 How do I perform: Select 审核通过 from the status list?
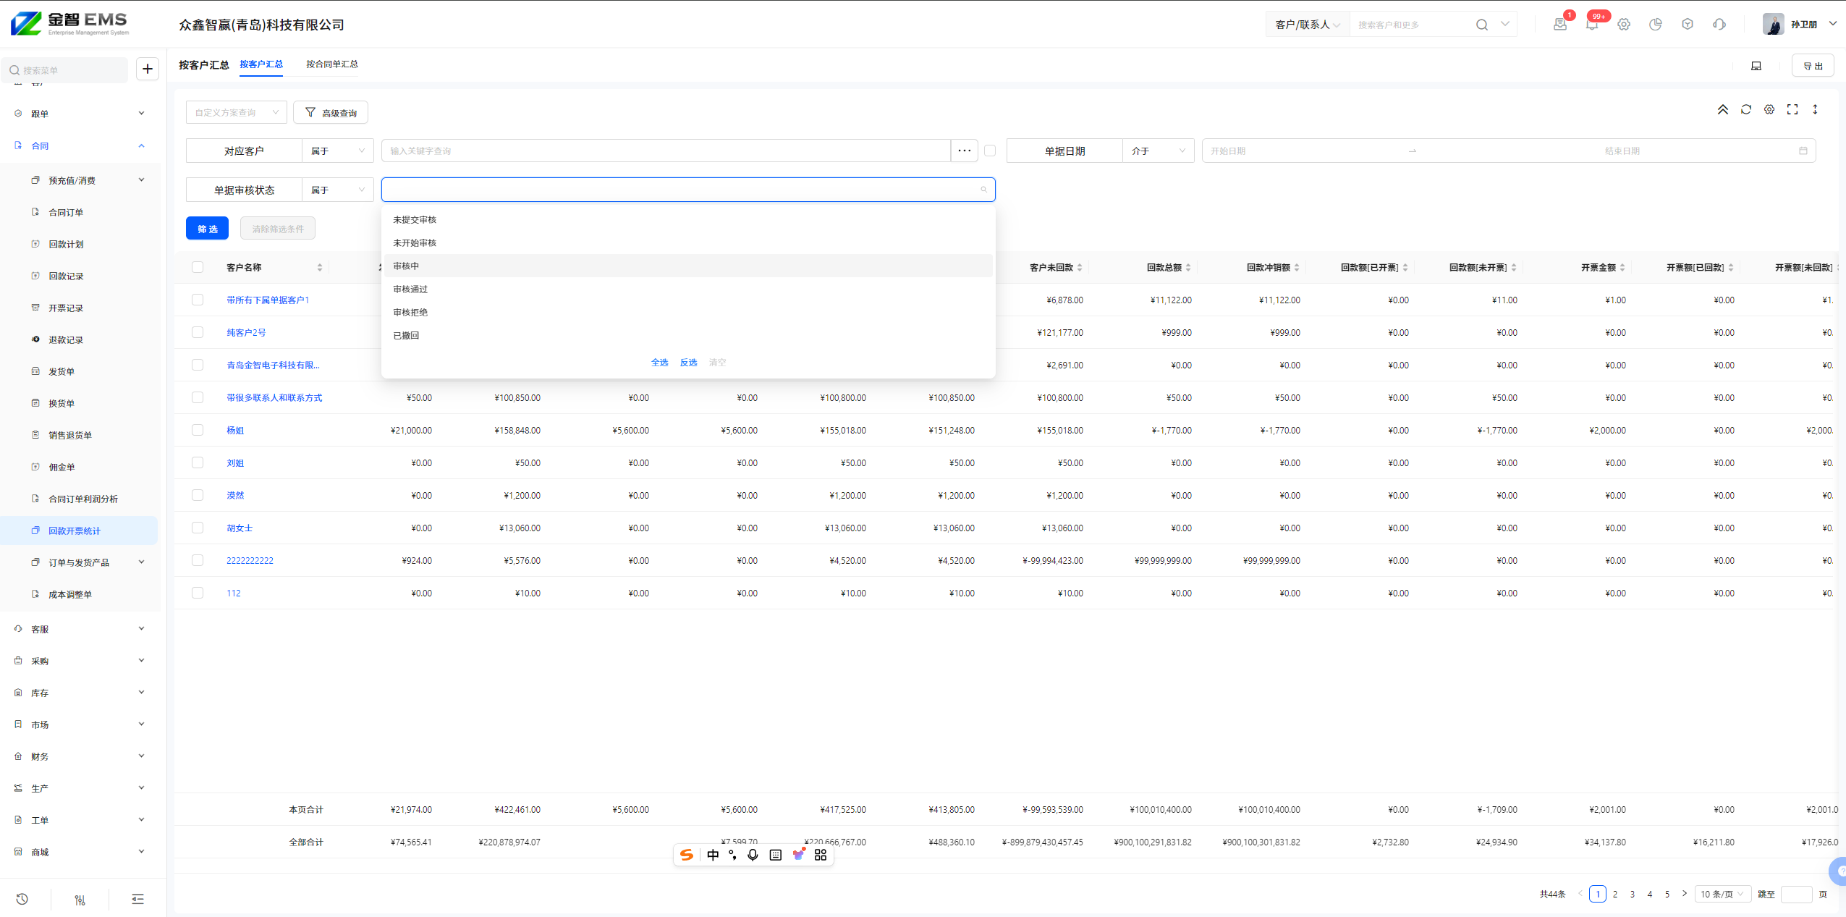(x=410, y=289)
